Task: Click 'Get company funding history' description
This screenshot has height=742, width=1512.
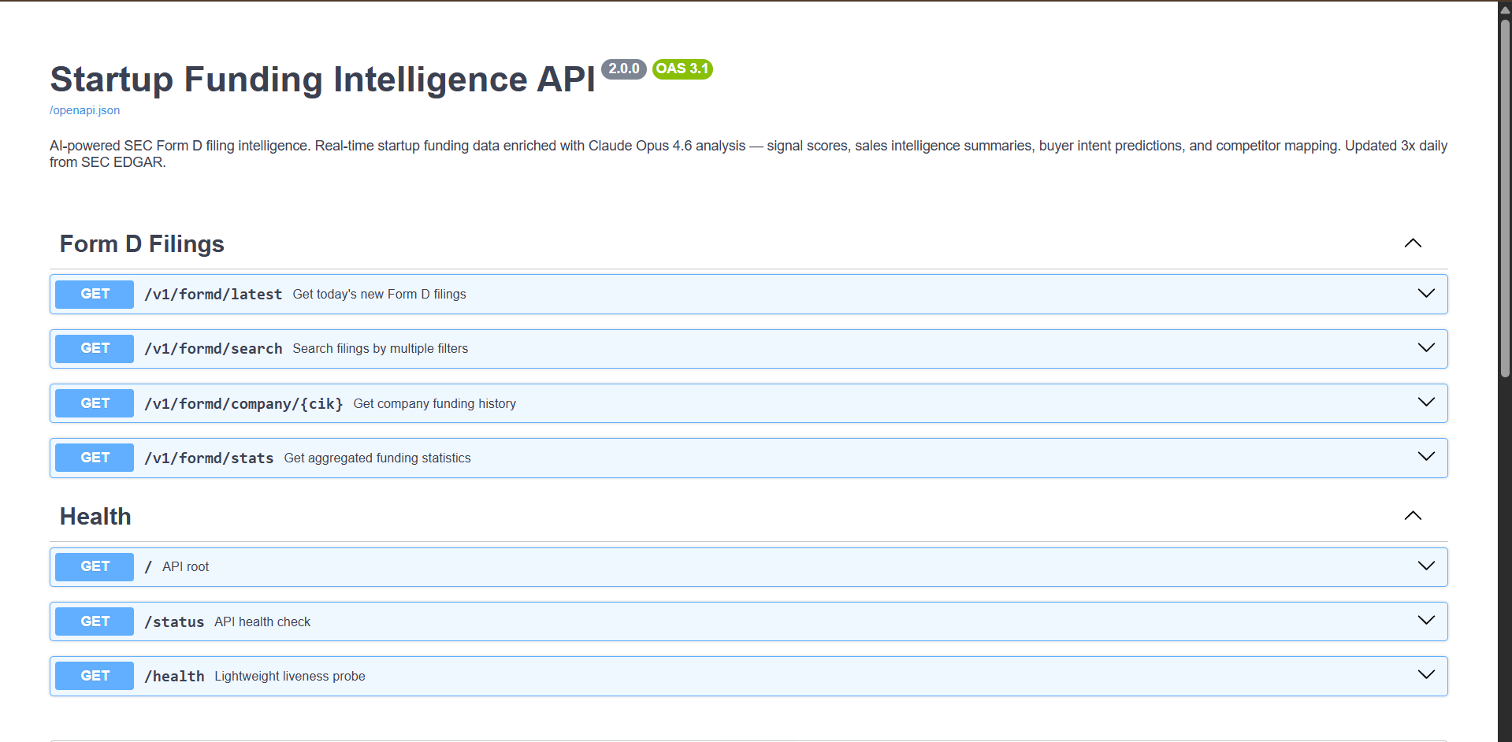Action: coord(434,403)
